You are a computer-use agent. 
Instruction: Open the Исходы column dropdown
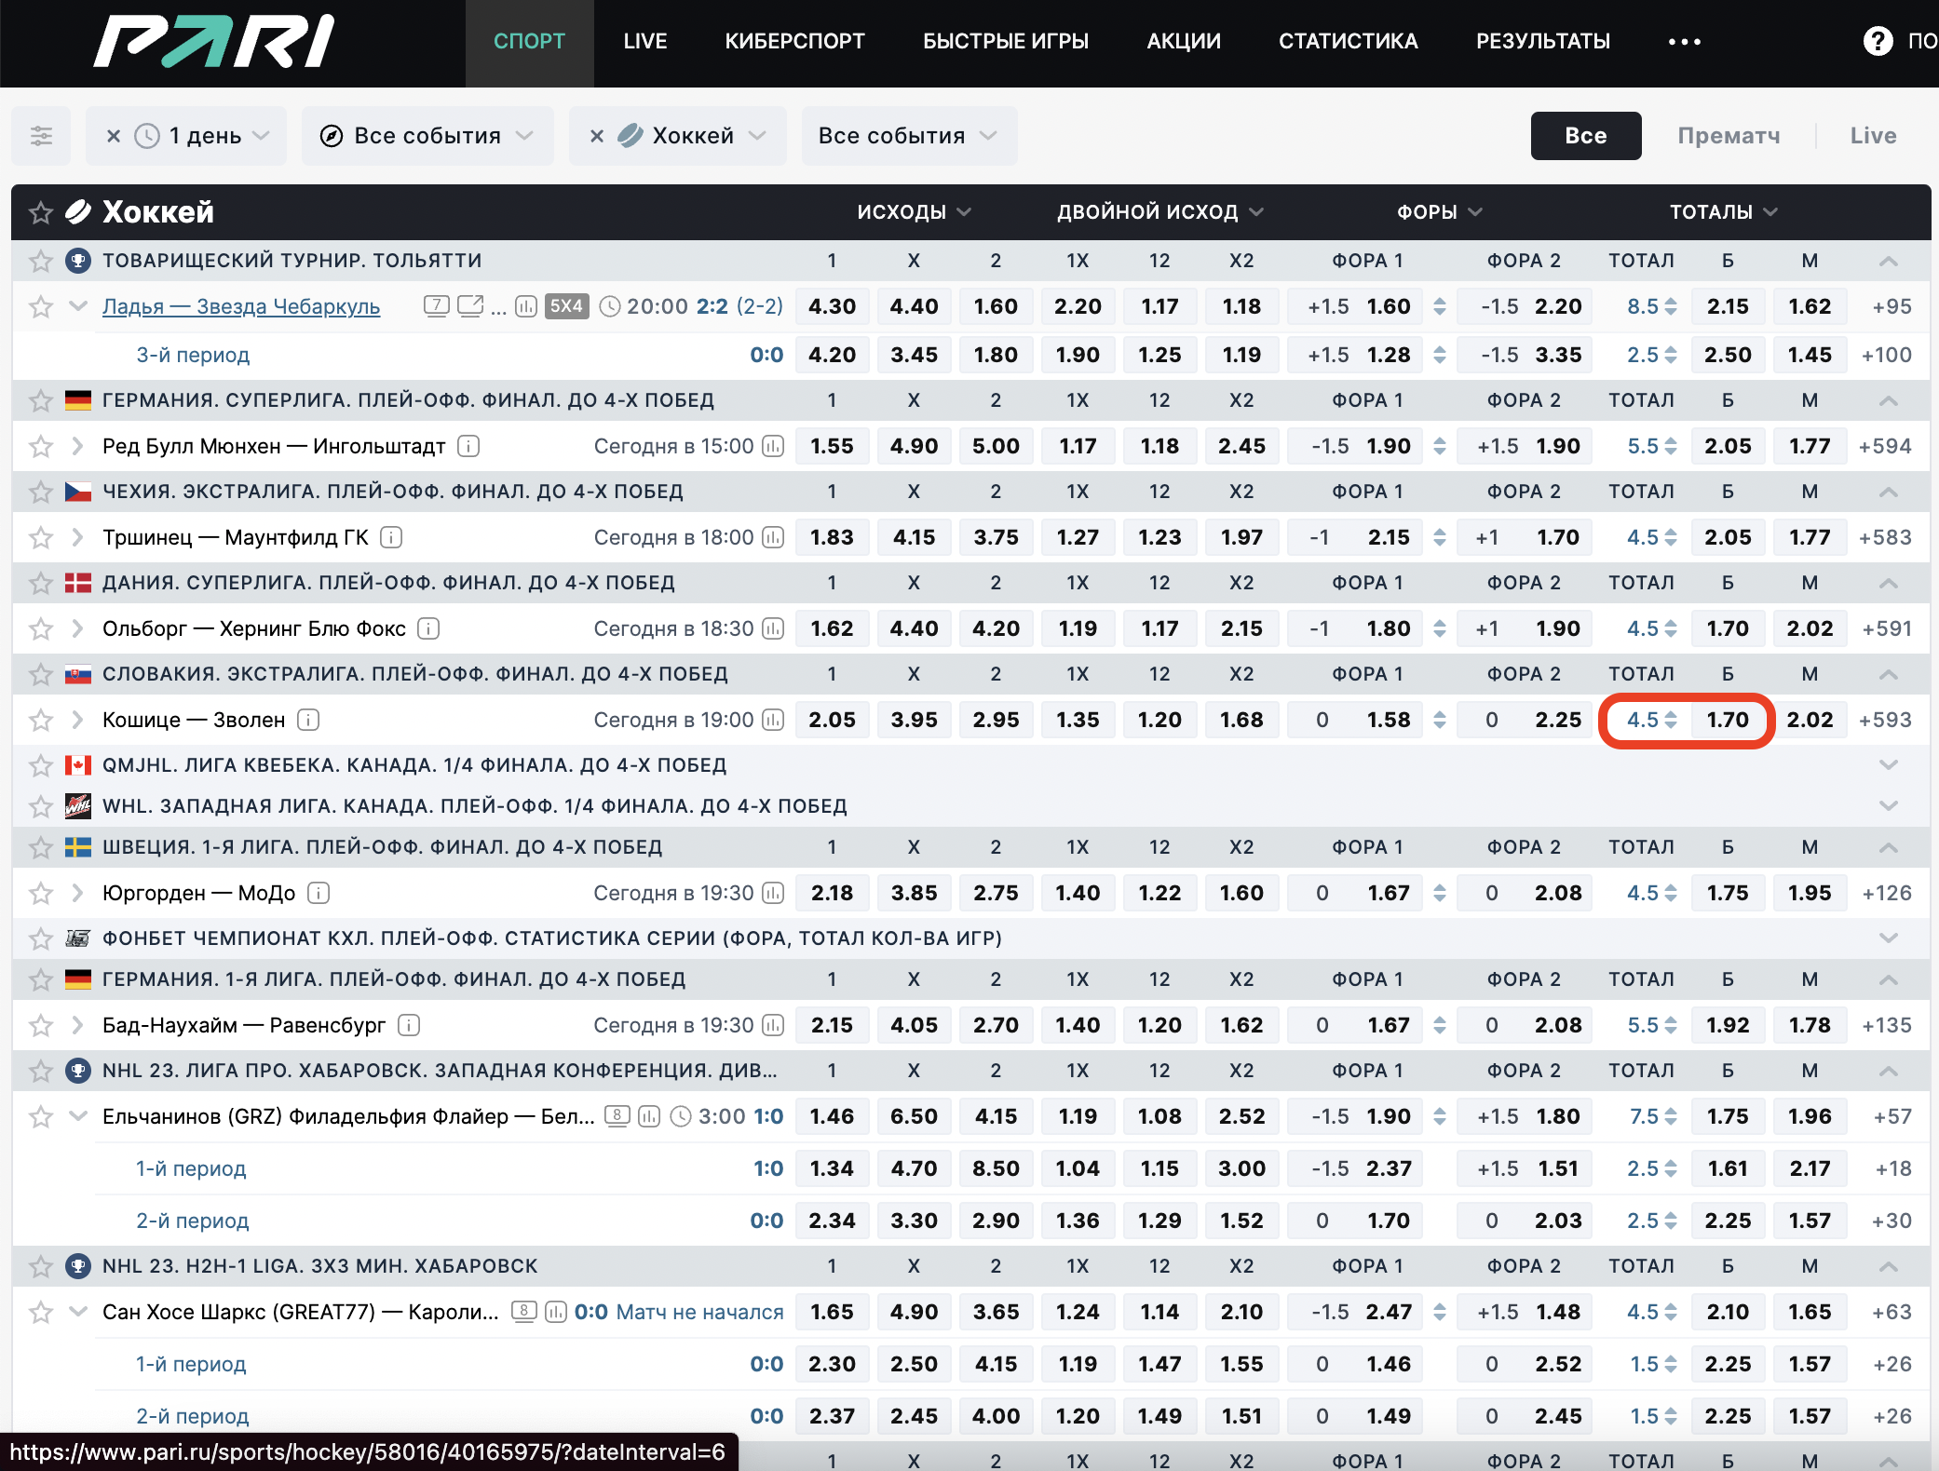coord(914,212)
